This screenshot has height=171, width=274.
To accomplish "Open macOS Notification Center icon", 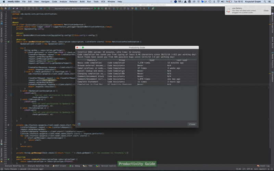I will (x=270, y=2).
